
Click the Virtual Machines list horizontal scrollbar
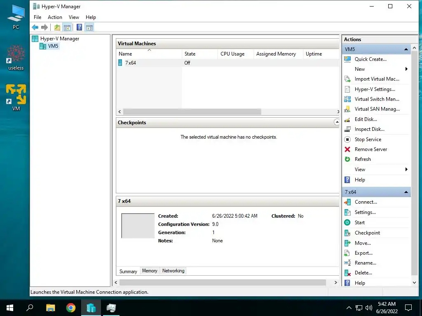pyautogui.click(x=192, y=112)
